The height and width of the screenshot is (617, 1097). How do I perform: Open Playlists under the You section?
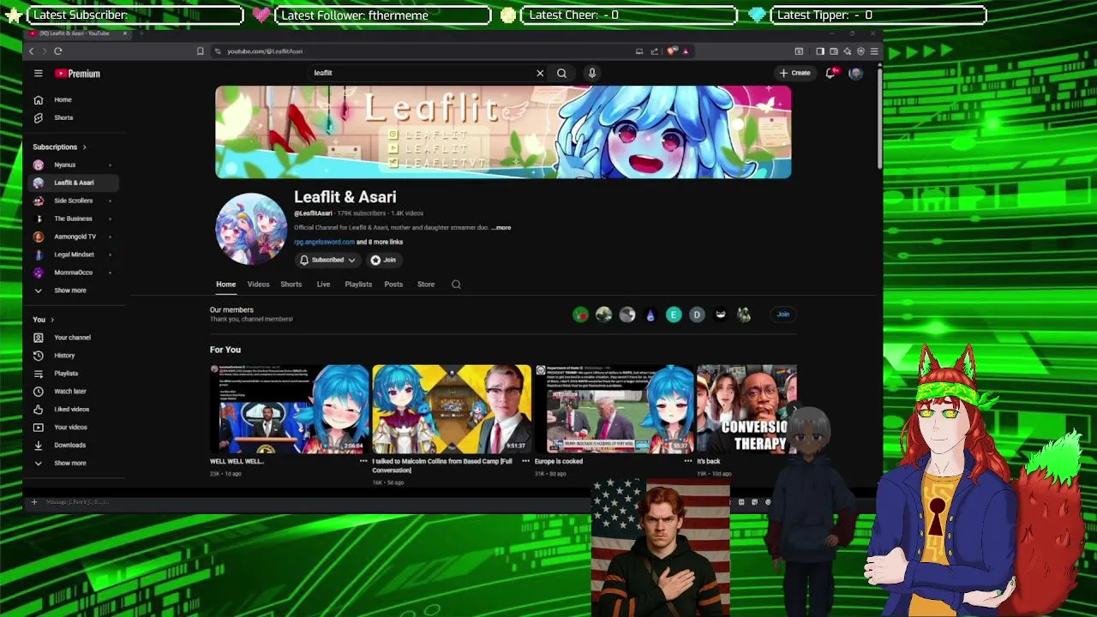(66, 374)
